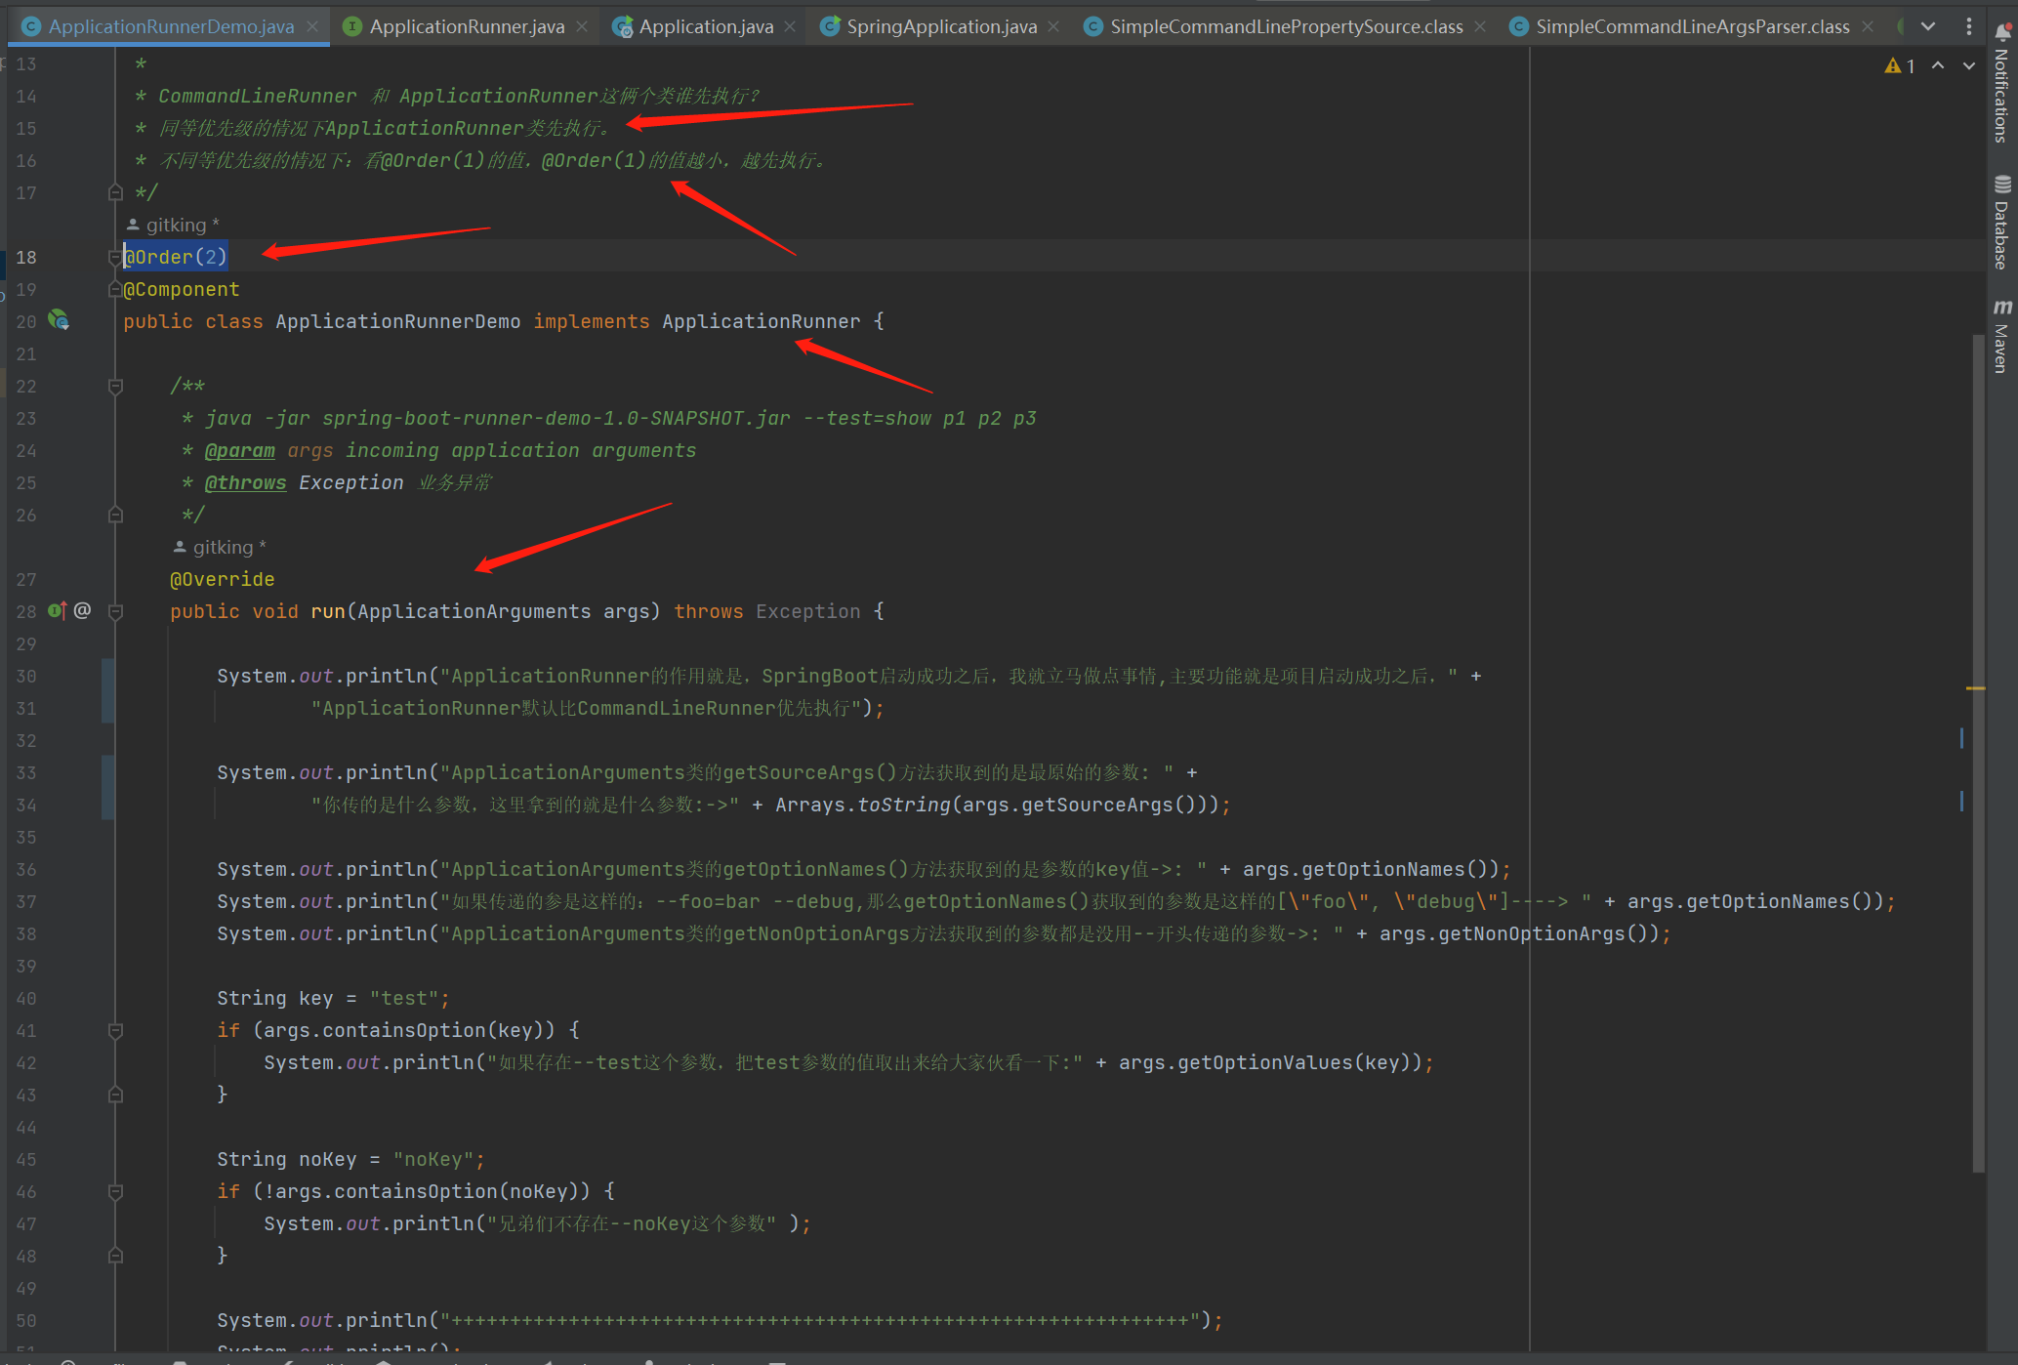Click the "test" string literal
Viewport: 2018px width, 1365px height.
pos(404,998)
